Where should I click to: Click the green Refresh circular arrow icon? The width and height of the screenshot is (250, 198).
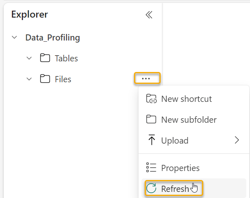tap(151, 189)
